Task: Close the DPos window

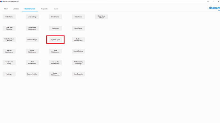Action: click(218, 1)
